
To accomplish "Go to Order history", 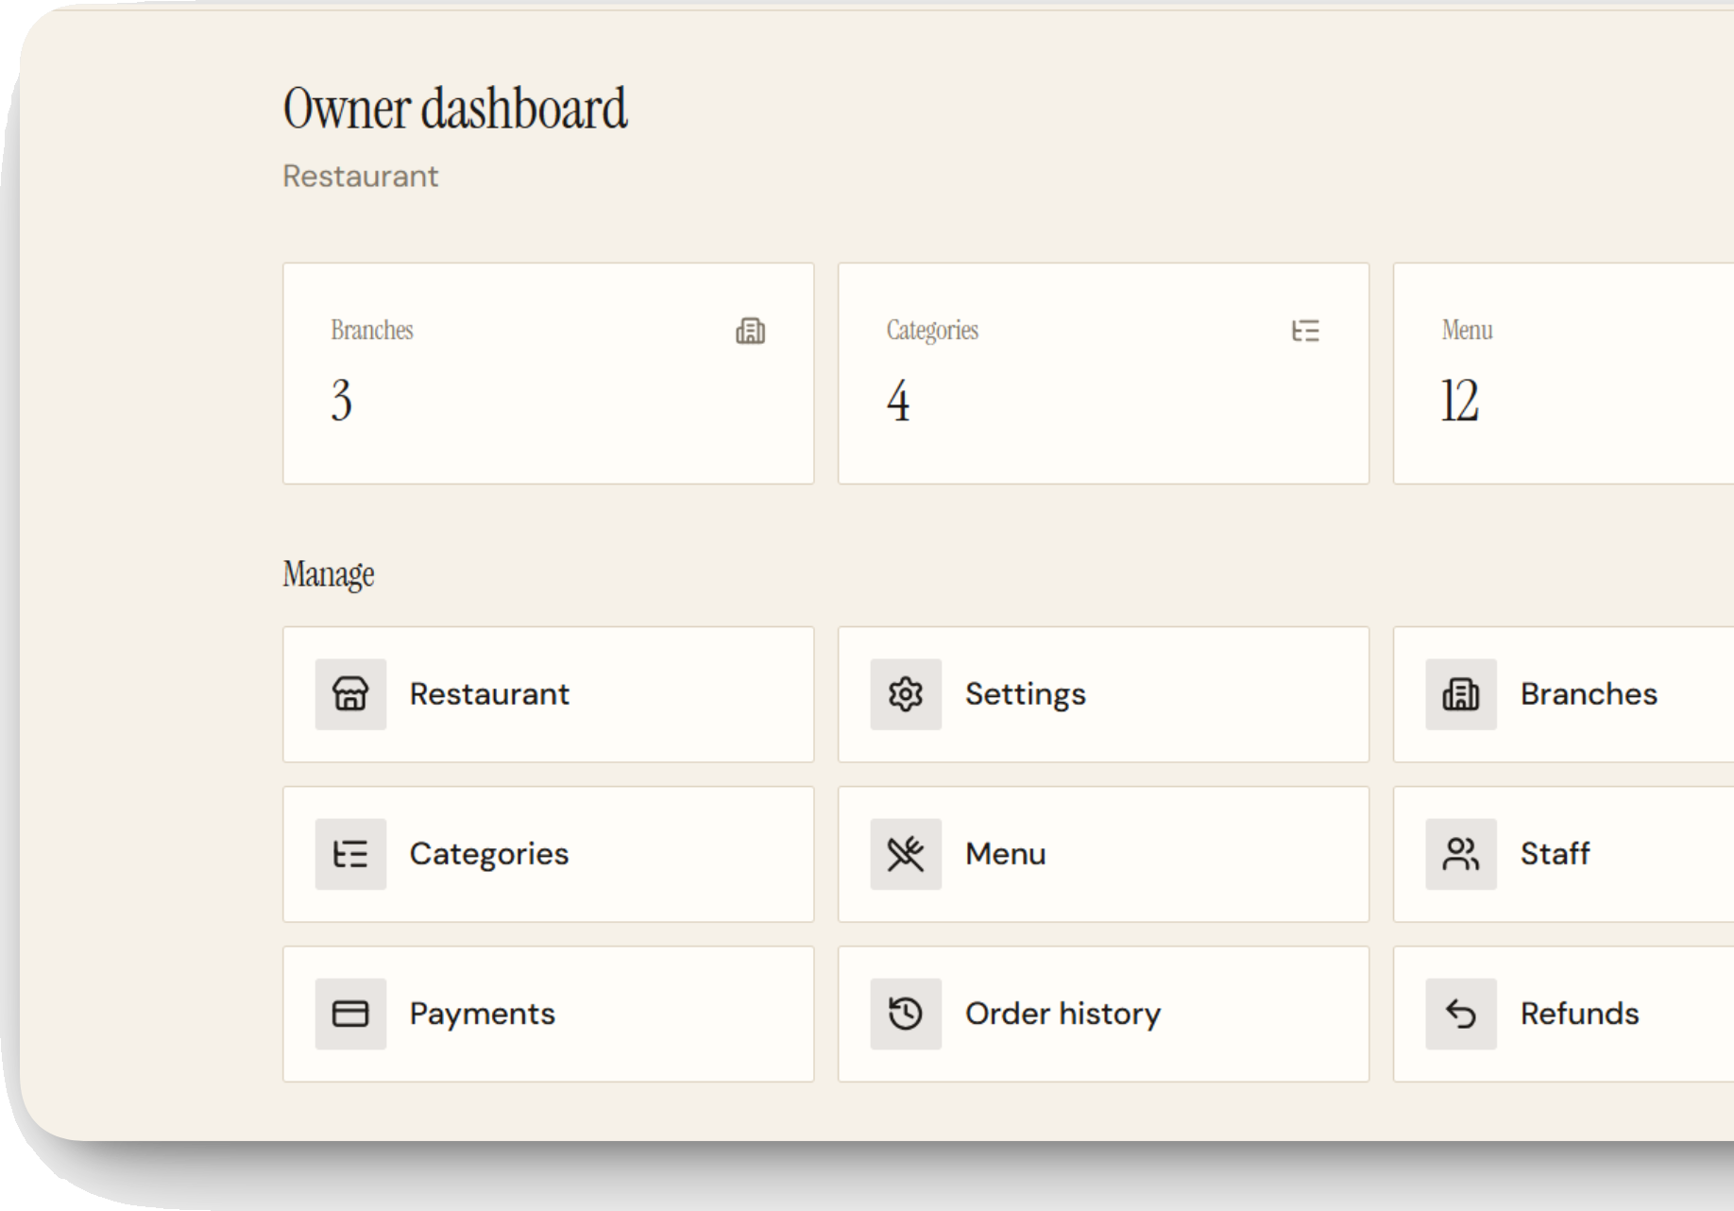I will (1103, 1014).
